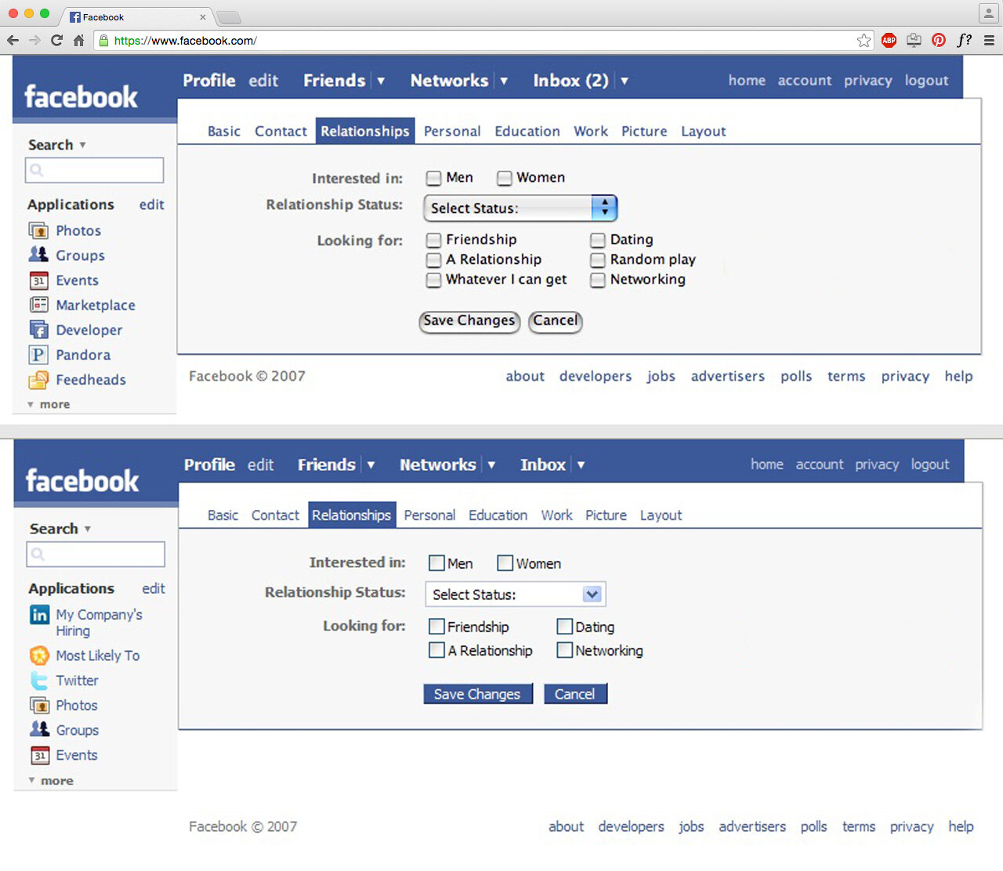1003x871 pixels.
Task: Click the advertisers link in the top footer
Action: [727, 376]
